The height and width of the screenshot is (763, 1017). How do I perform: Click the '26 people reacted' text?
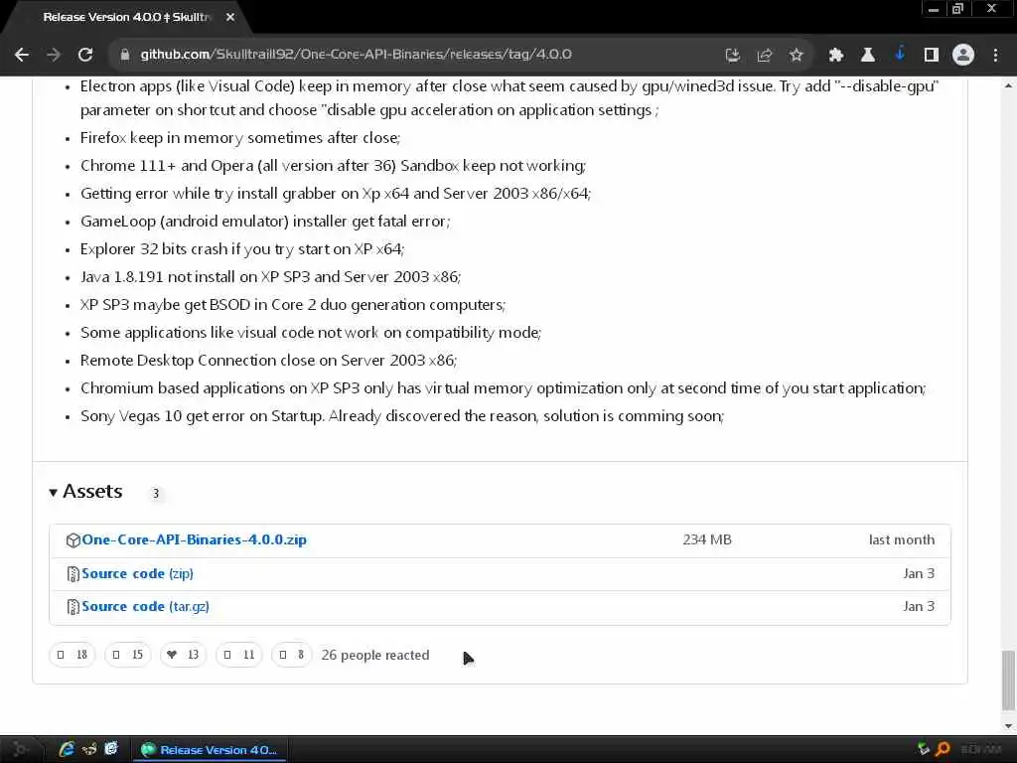[374, 656]
